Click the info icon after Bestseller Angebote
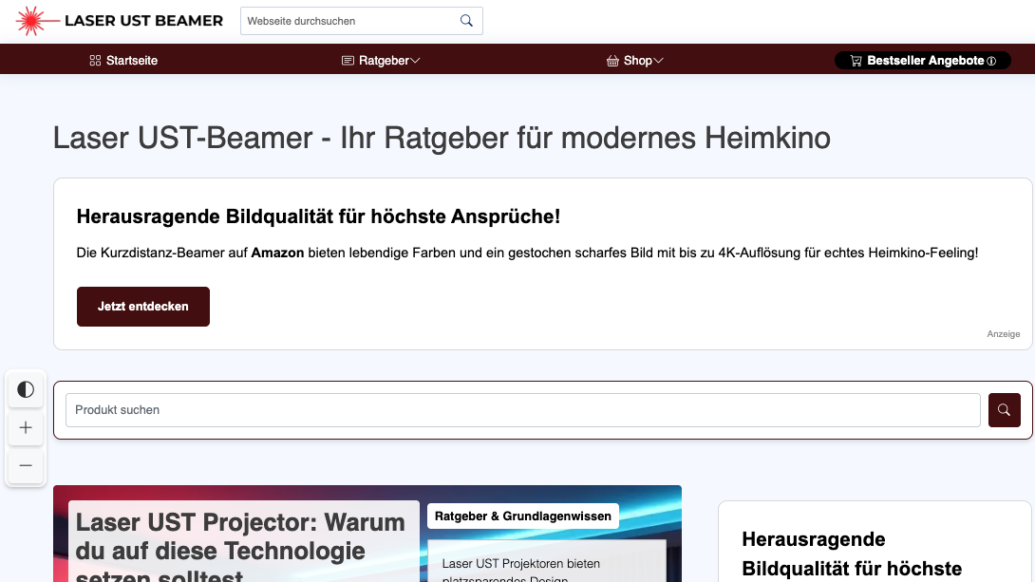Screen dimensions: 1035x582 pos(991,61)
